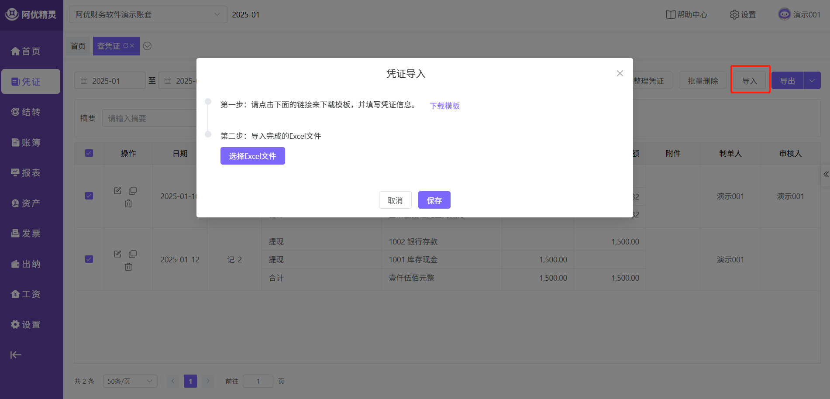Open 帮助中心 help center
Image resolution: width=830 pixels, height=399 pixels.
pyautogui.click(x=686, y=15)
